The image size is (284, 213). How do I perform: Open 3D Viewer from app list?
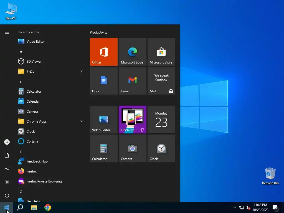click(x=51, y=61)
